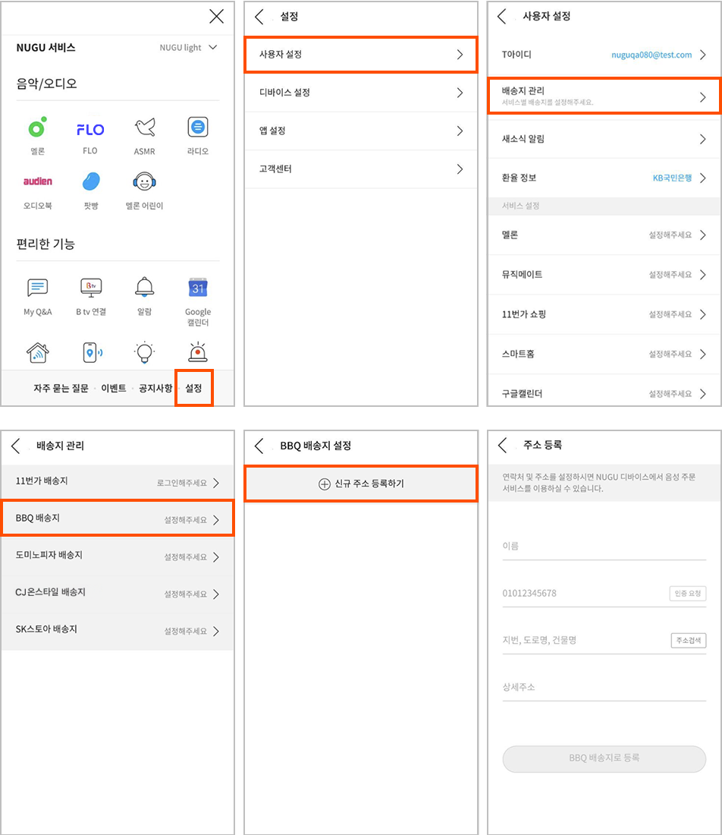Go back from the 설정 screen

point(259,17)
